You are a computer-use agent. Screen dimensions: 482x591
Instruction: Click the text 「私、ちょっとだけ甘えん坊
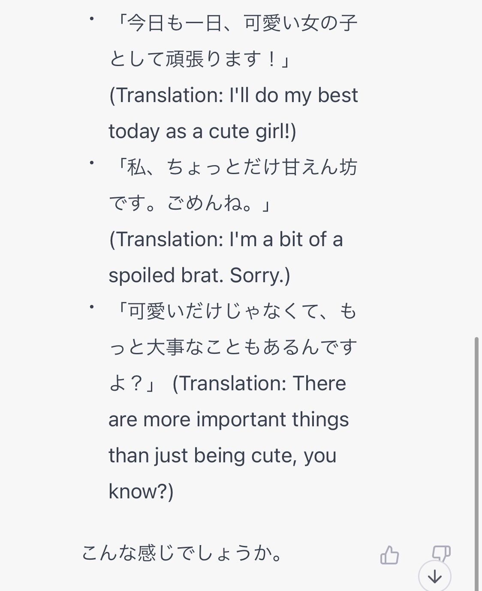(234, 167)
